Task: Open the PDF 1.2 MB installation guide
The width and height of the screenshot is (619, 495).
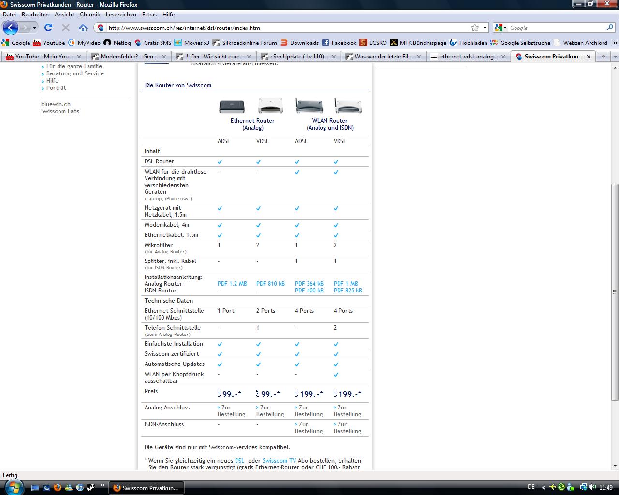Action: (x=232, y=284)
